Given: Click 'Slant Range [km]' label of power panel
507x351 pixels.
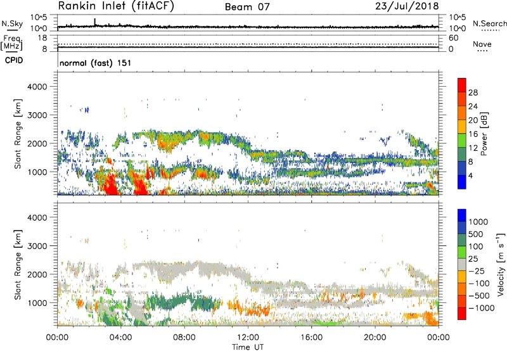Looking at the screenshot, I should click(x=18, y=134).
